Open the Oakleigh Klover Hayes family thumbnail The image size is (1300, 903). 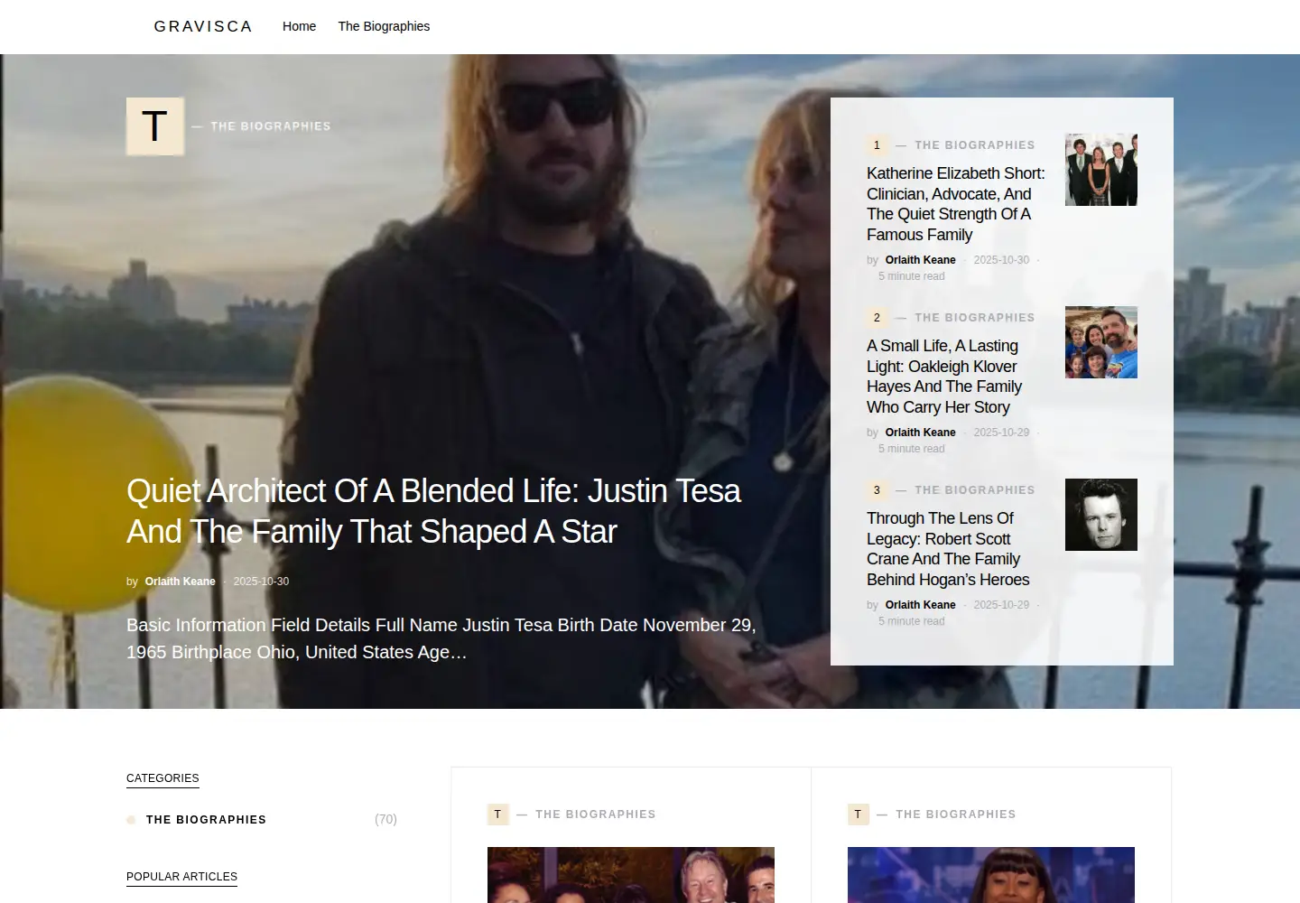pyautogui.click(x=1101, y=342)
